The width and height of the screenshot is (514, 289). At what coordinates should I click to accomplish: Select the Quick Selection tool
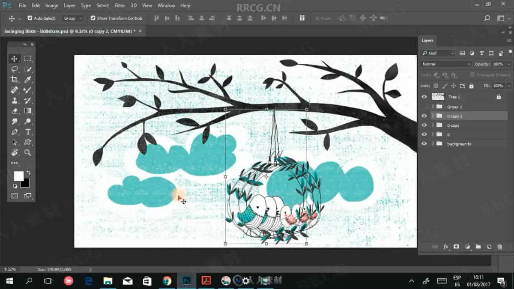coord(28,69)
